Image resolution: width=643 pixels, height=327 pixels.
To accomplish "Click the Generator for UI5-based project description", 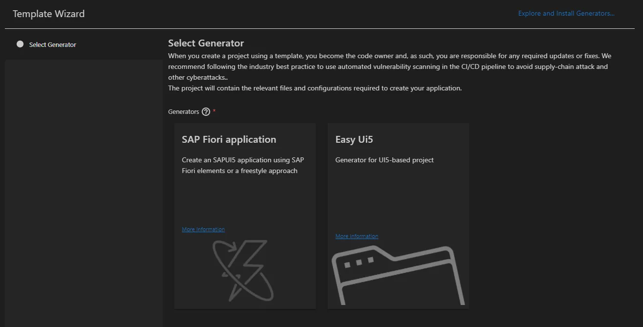I will tap(384, 160).
